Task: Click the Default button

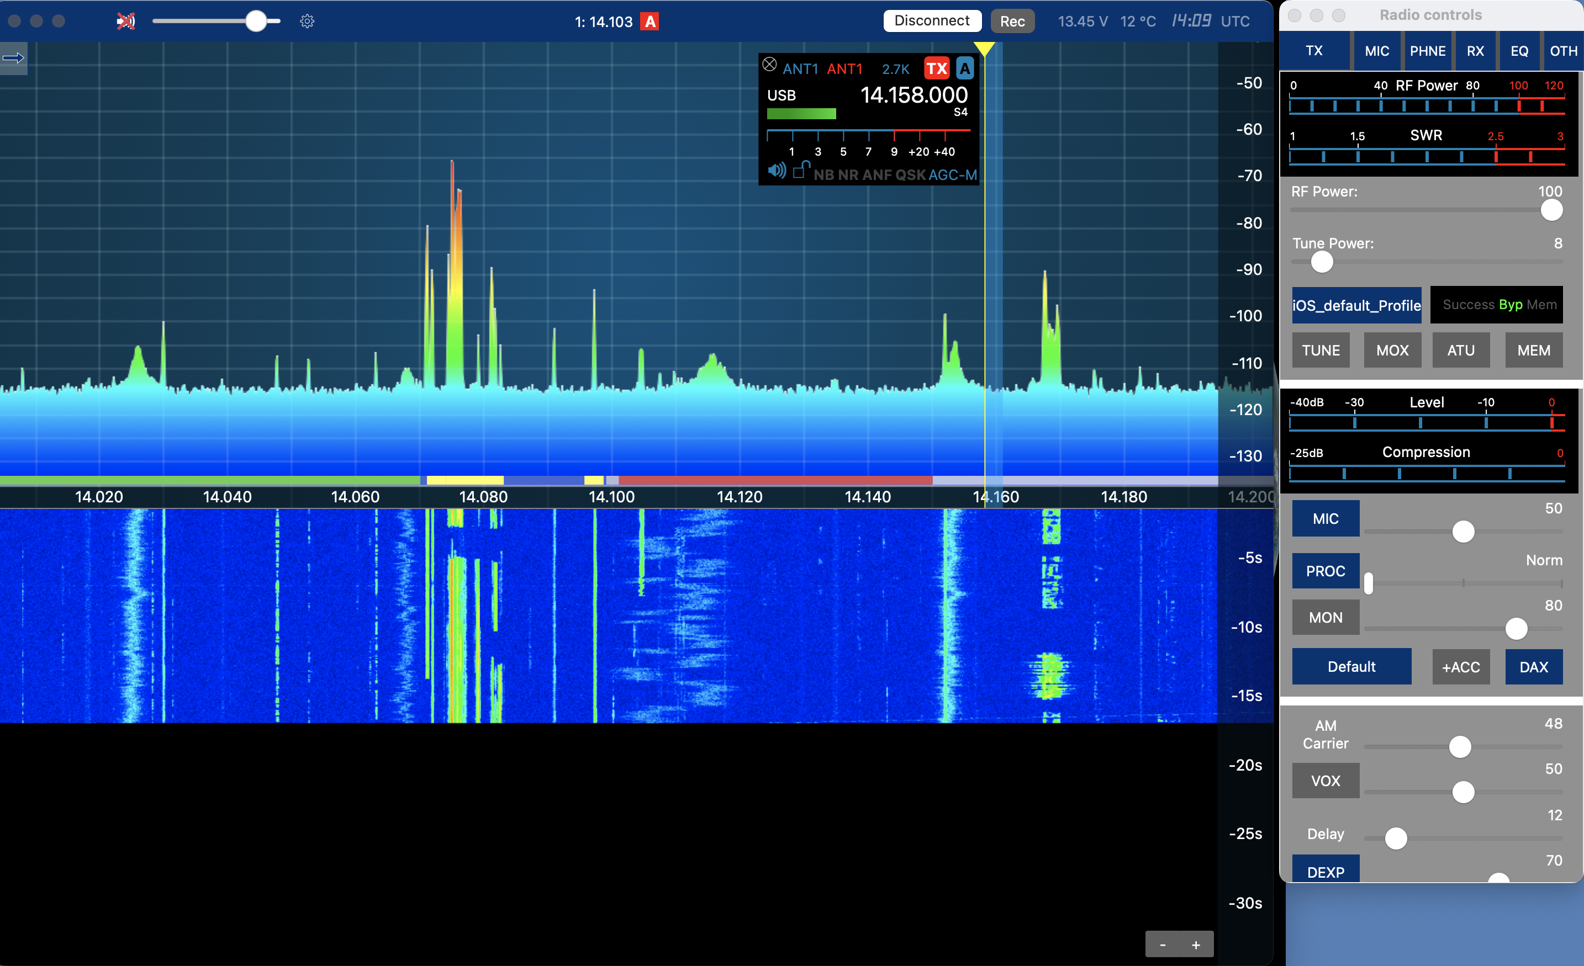Action: pos(1352,666)
